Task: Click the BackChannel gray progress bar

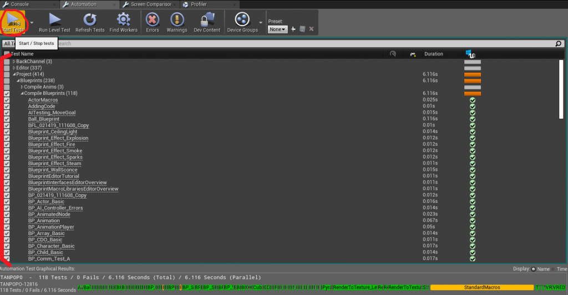Action: (473, 62)
